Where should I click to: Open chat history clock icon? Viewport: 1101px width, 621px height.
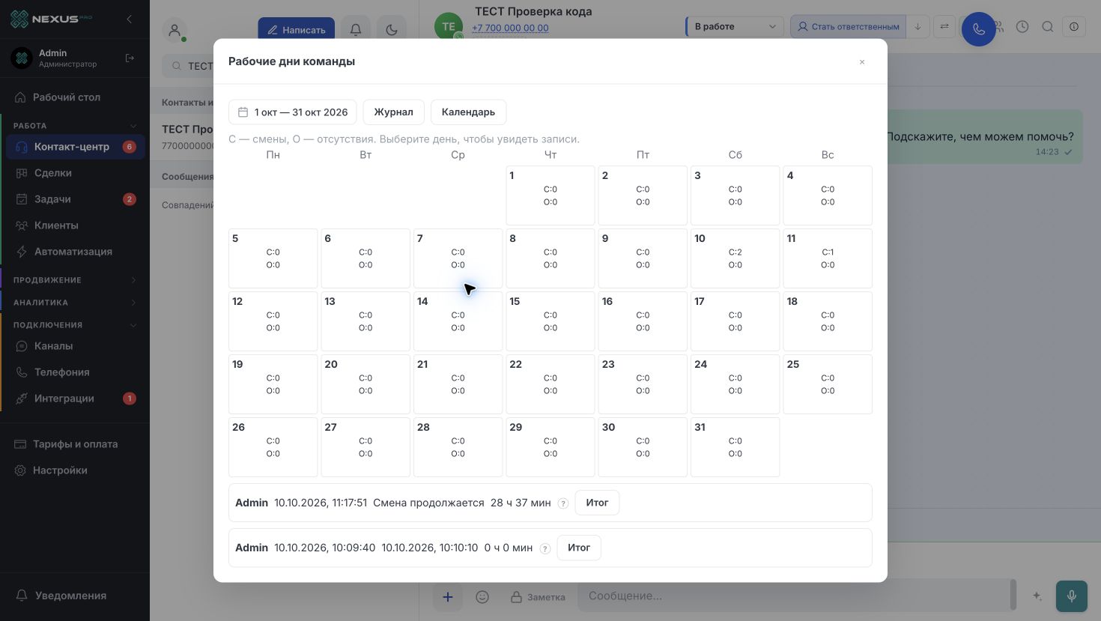click(x=1022, y=27)
